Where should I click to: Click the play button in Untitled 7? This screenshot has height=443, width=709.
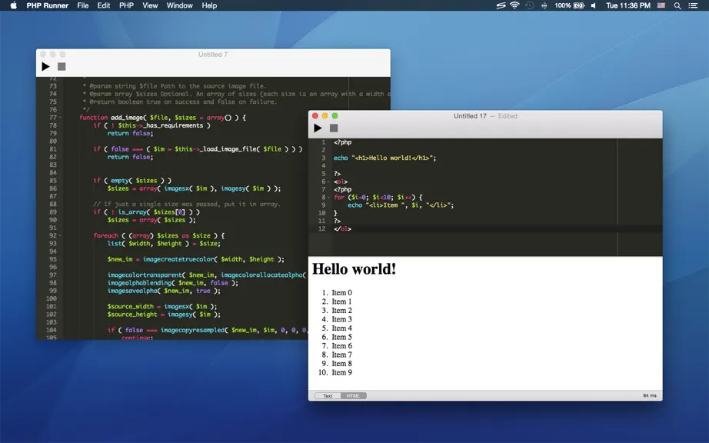point(45,67)
